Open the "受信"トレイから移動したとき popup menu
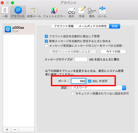The image size is (138, 133). click(x=74, y=52)
